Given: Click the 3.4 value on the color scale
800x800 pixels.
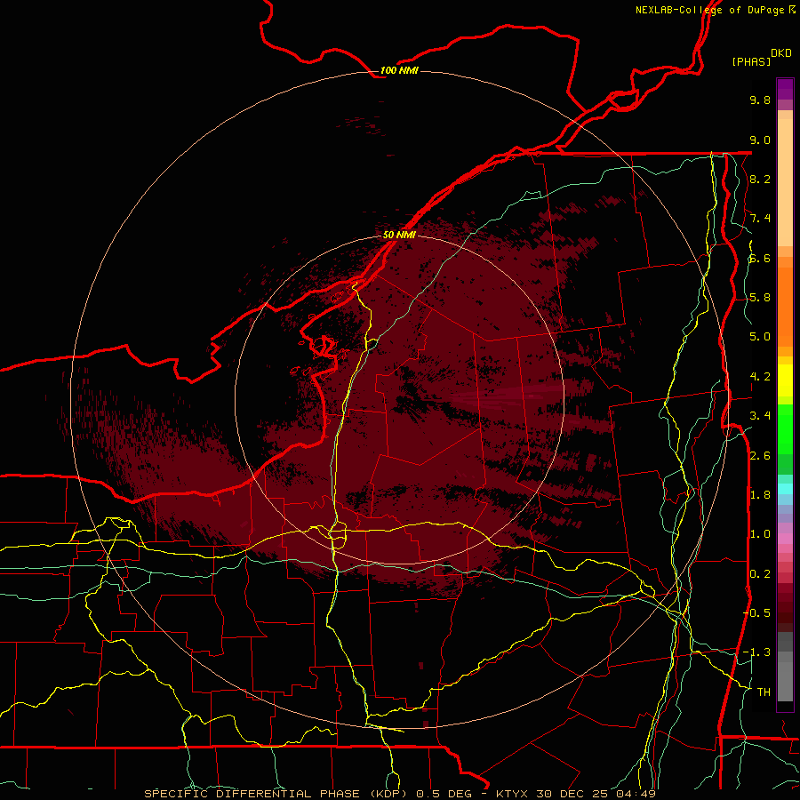Looking at the screenshot, I should [x=760, y=416].
